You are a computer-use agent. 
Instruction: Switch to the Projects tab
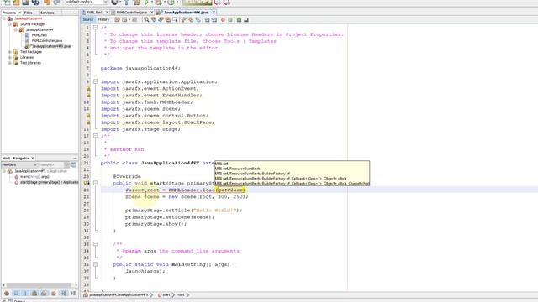[9, 13]
